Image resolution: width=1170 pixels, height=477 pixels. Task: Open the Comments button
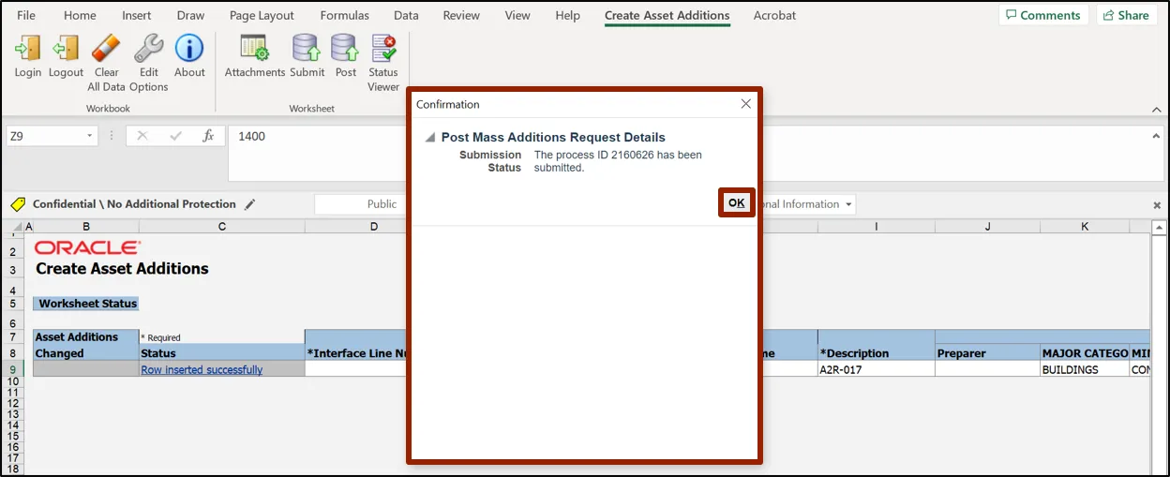(1043, 15)
